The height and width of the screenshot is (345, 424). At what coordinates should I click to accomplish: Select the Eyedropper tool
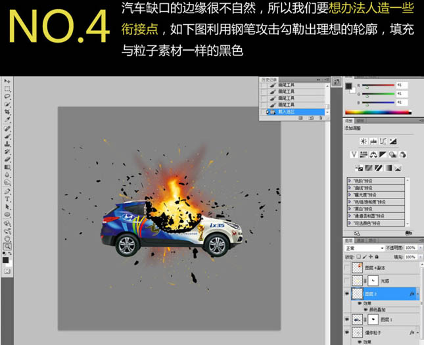(x=7, y=119)
